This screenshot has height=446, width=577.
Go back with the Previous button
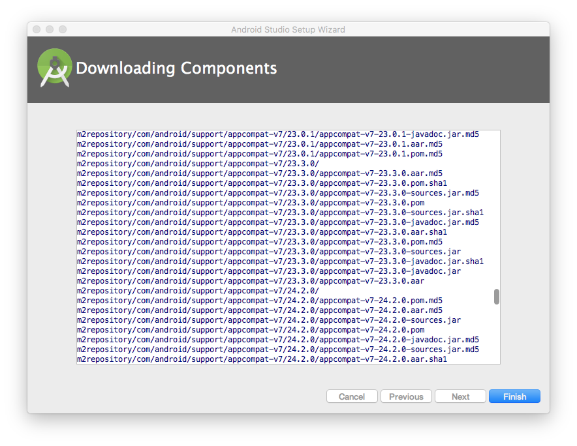[x=406, y=396]
